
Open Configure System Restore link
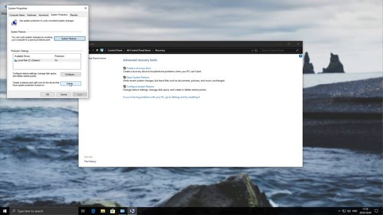140,87
